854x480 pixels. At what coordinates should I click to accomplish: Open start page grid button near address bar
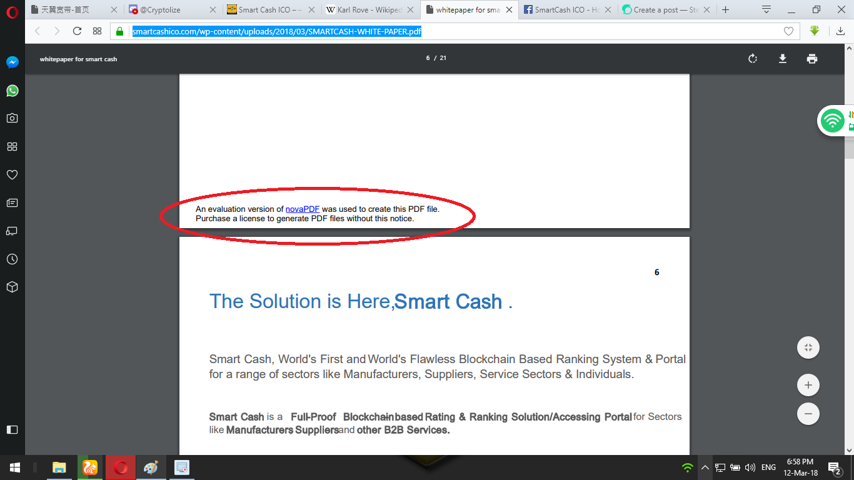[x=98, y=31]
